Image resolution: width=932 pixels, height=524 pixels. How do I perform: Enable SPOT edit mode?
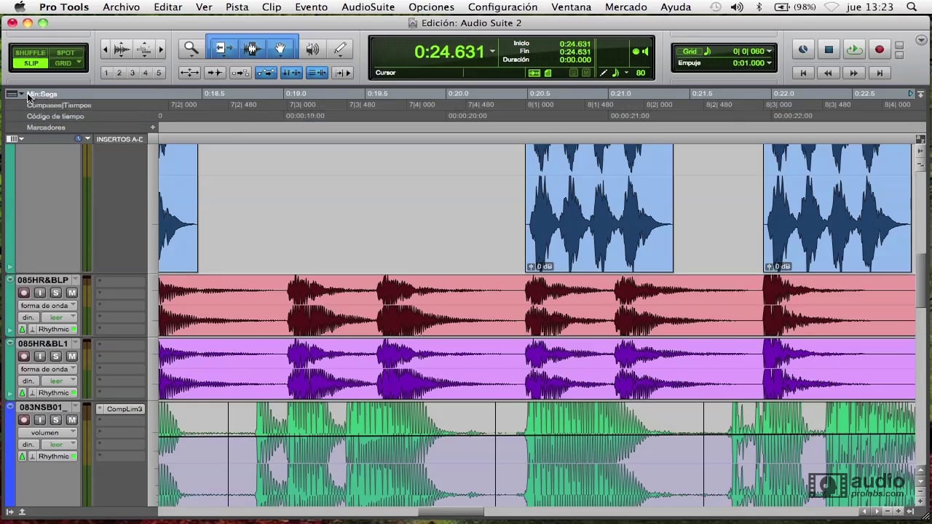tap(66, 53)
